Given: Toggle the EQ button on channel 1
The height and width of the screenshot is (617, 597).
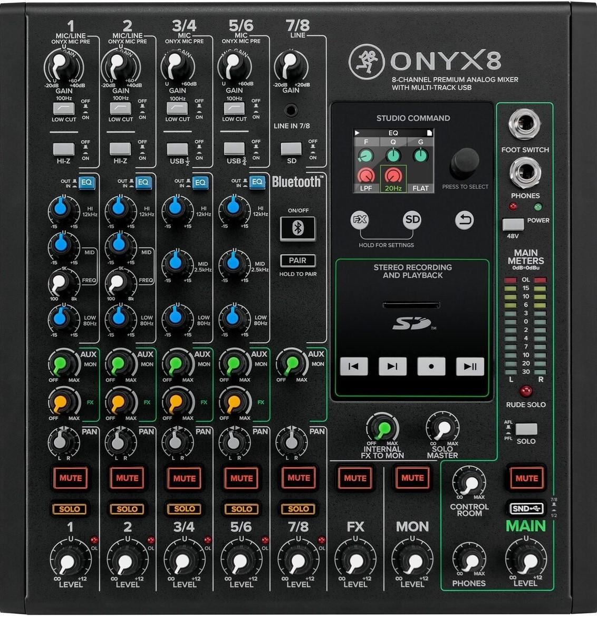Looking at the screenshot, I should click(x=86, y=183).
